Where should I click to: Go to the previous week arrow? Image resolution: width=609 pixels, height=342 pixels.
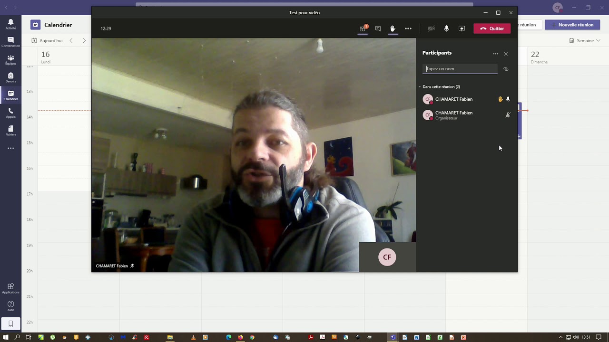71,40
